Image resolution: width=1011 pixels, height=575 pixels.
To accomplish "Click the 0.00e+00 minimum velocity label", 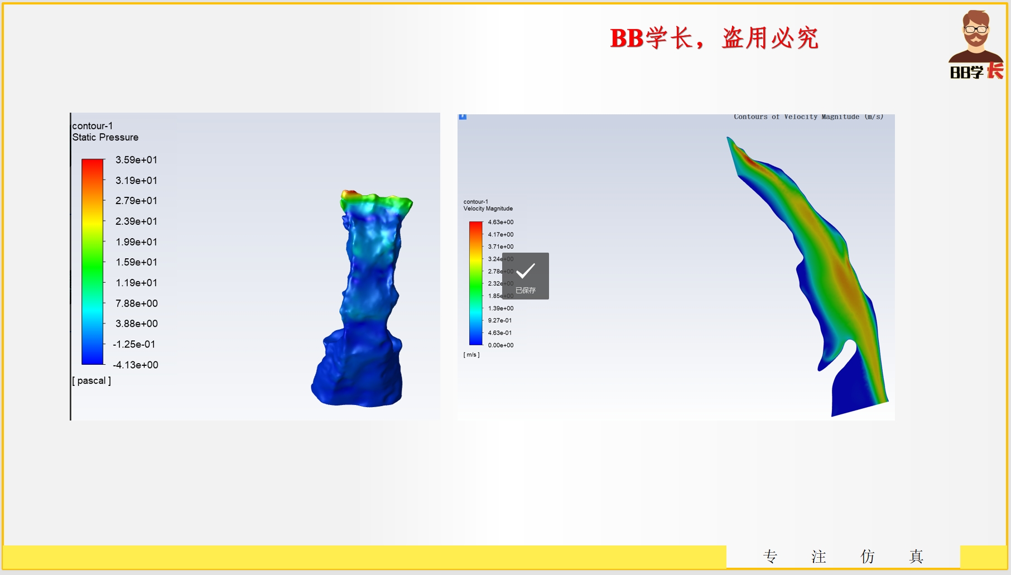I will [500, 345].
